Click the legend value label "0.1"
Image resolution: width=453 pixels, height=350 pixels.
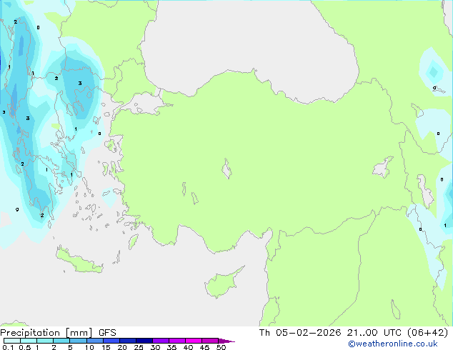click(x=8, y=347)
